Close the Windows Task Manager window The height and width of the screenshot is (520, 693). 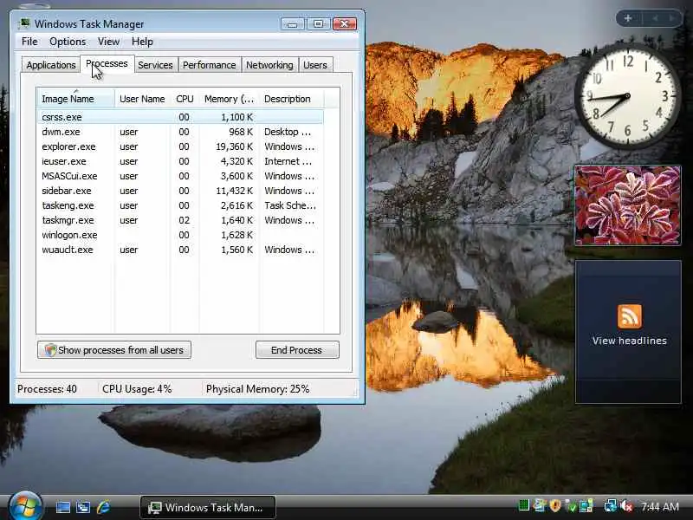coord(344,23)
